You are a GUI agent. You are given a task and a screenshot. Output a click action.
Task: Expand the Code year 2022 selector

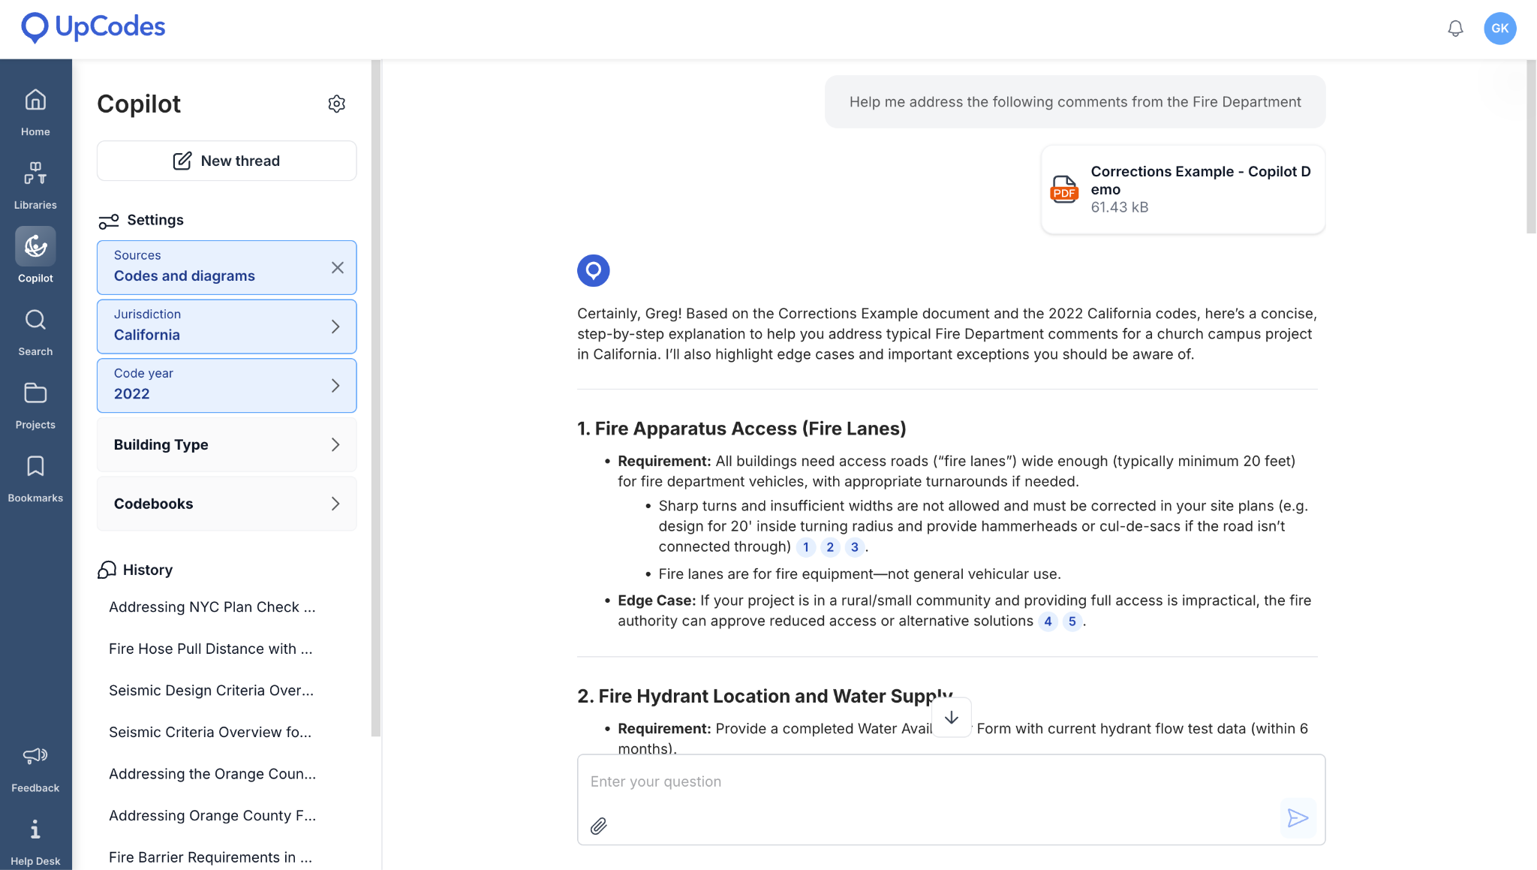point(227,385)
